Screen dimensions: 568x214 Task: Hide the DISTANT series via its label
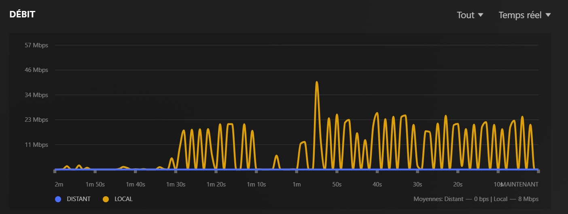[x=78, y=199]
